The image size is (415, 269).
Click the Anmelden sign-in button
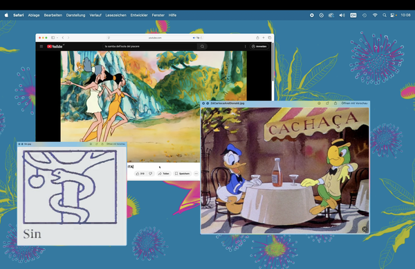tap(259, 46)
